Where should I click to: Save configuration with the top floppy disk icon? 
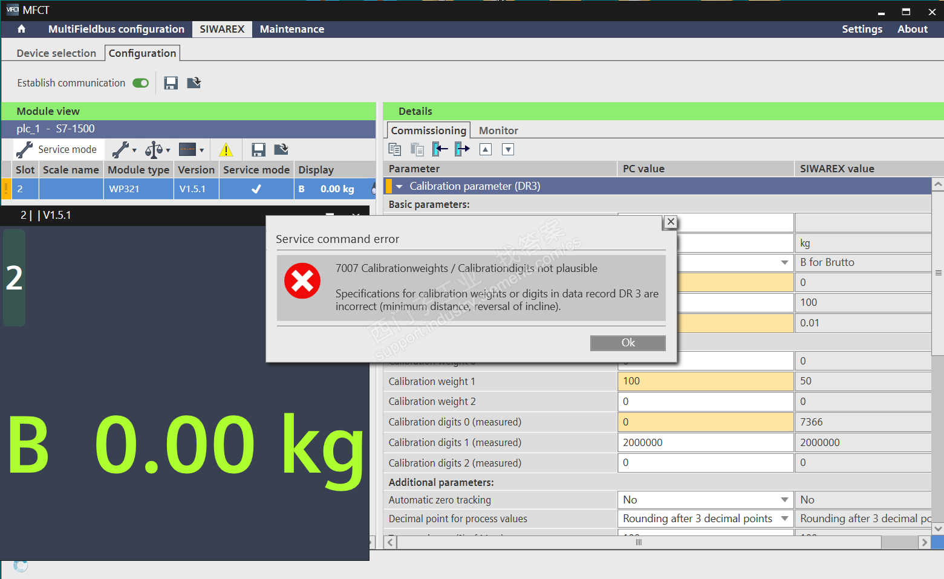[x=171, y=83]
